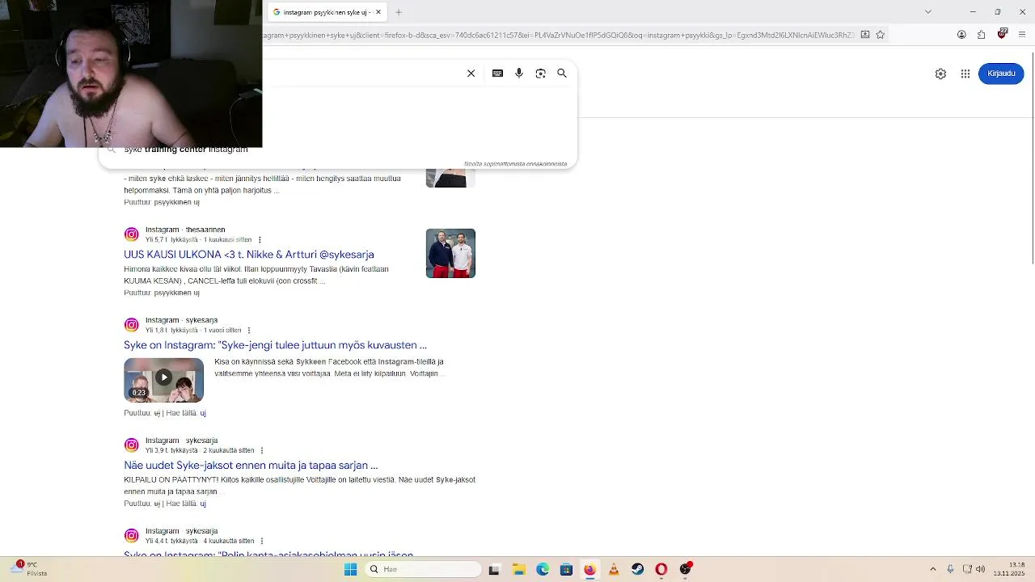The image size is (1035, 582).
Task: Open VLC media player from taskbar
Action: point(614,569)
